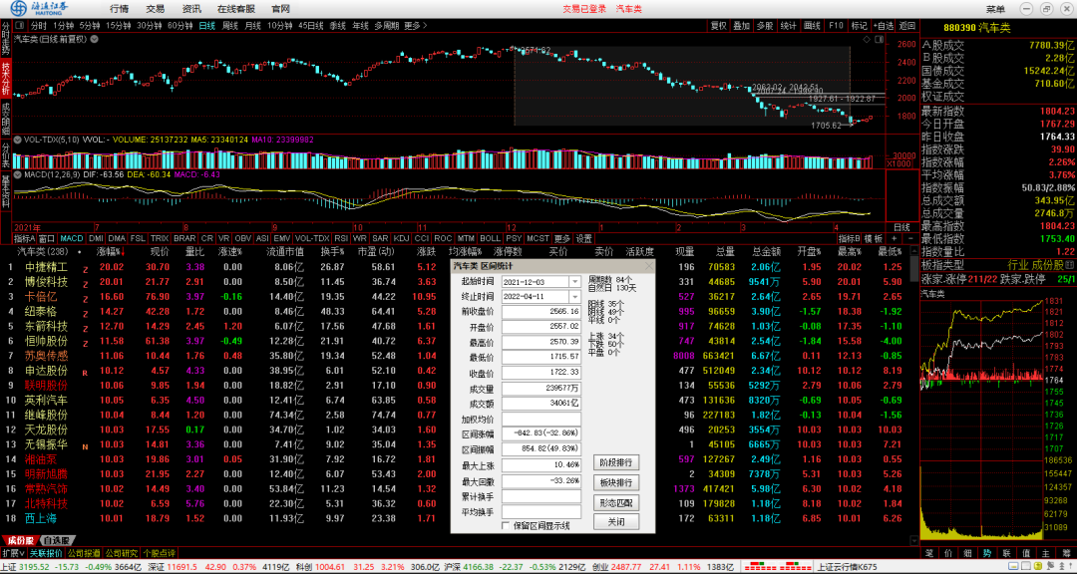The width and height of the screenshot is (1077, 574).
Task: Select the 势 icon in bottom-right panel
Action: pyautogui.click(x=987, y=552)
